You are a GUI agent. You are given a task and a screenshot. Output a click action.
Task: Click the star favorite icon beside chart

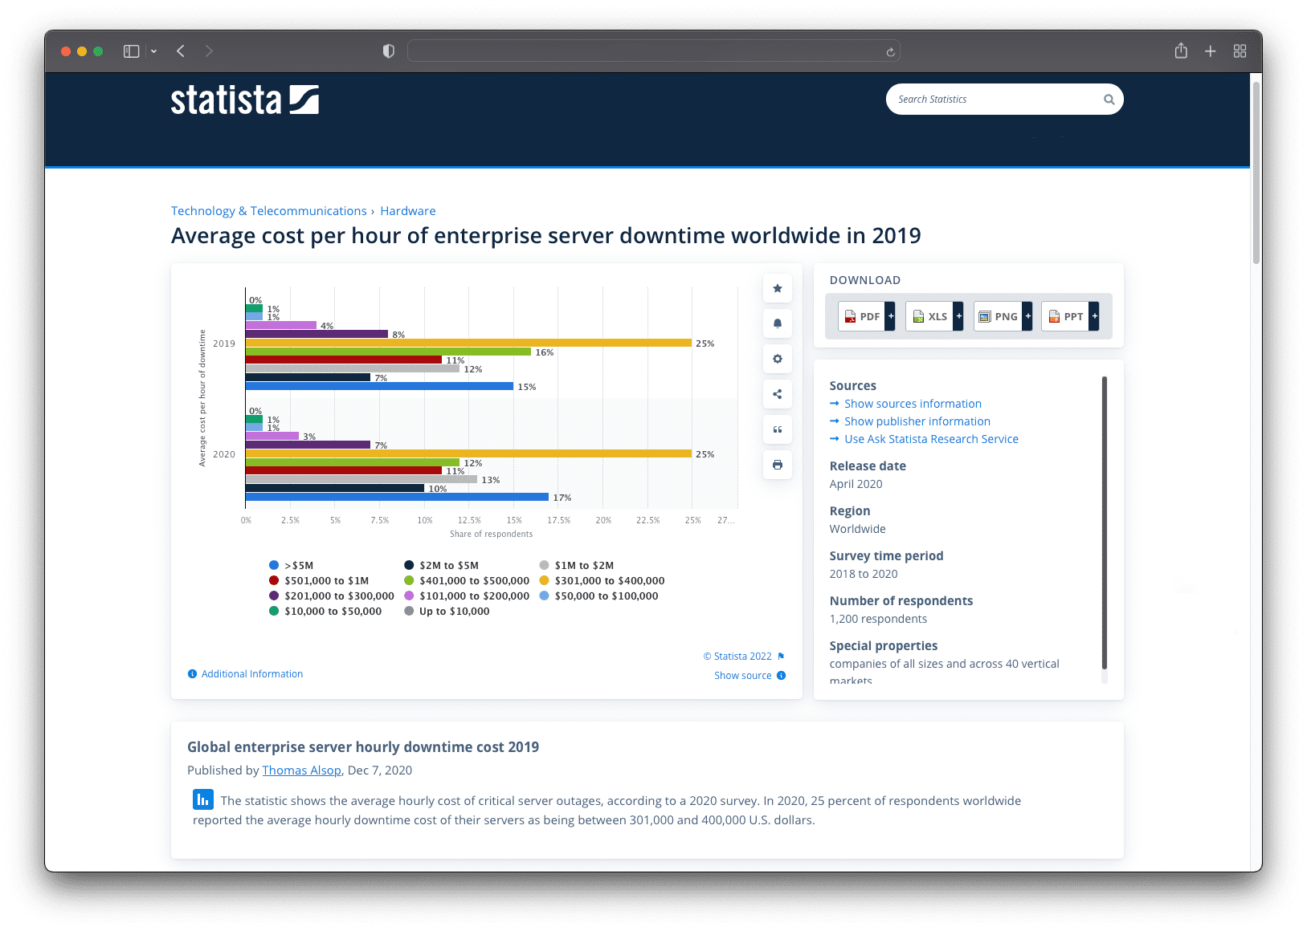[x=777, y=288]
